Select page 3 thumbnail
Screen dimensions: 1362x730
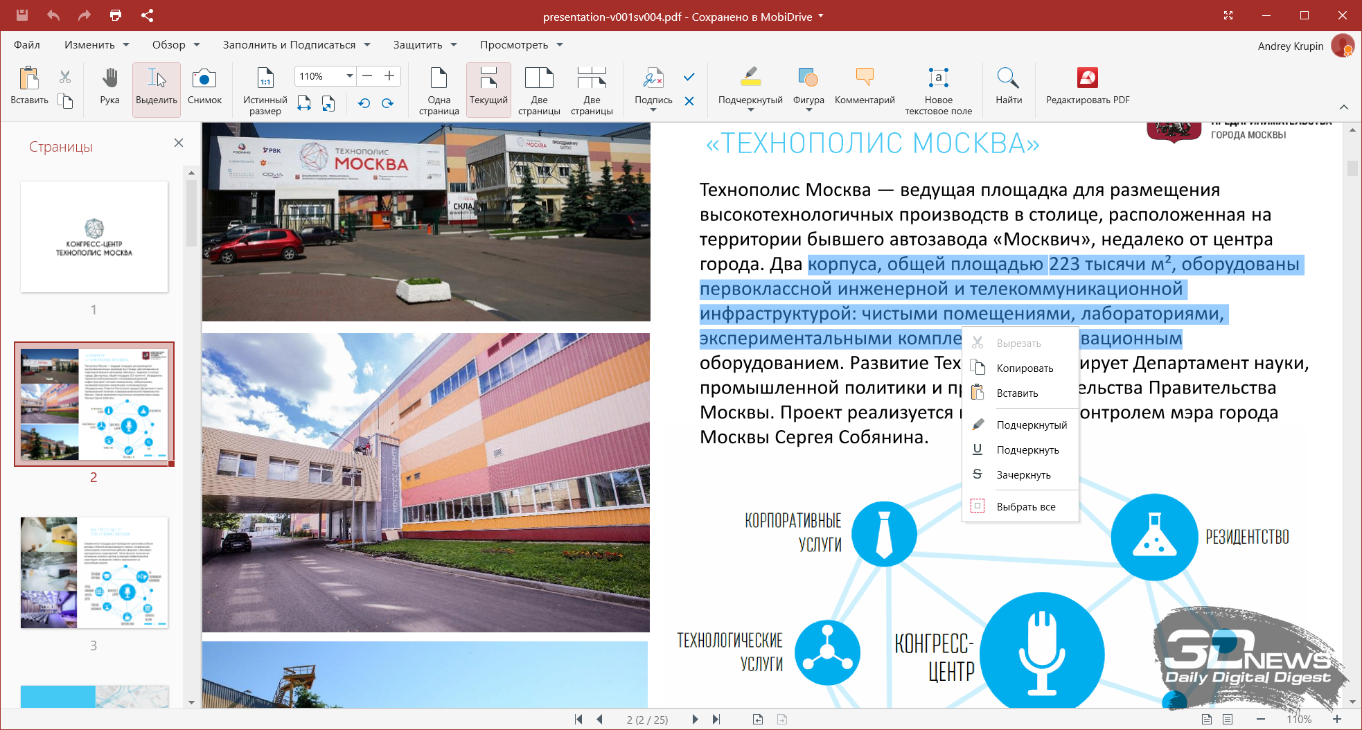pyautogui.click(x=94, y=573)
